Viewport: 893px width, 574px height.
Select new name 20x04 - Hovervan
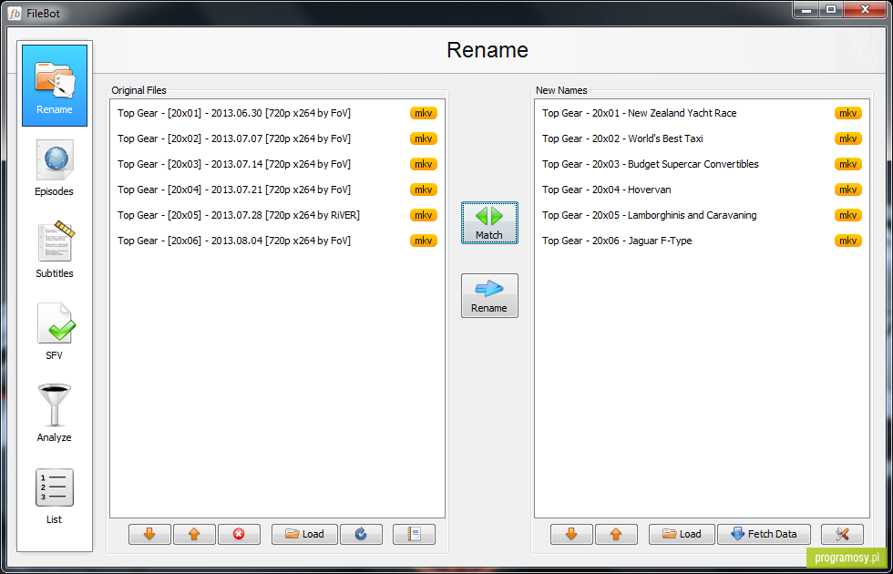point(703,190)
